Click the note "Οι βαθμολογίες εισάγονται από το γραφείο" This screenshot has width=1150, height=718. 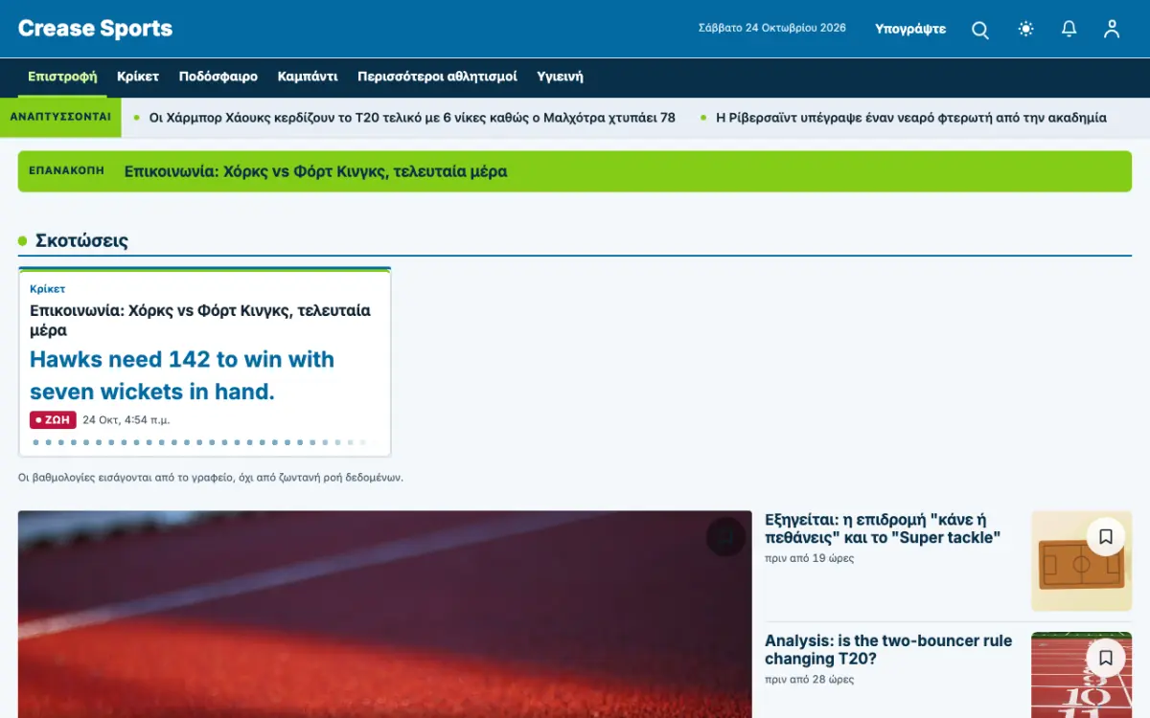click(x=211, y=477)
